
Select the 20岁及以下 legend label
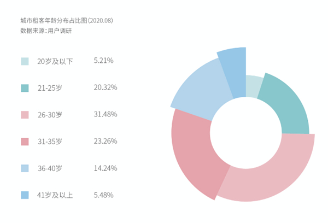(55, 61)
